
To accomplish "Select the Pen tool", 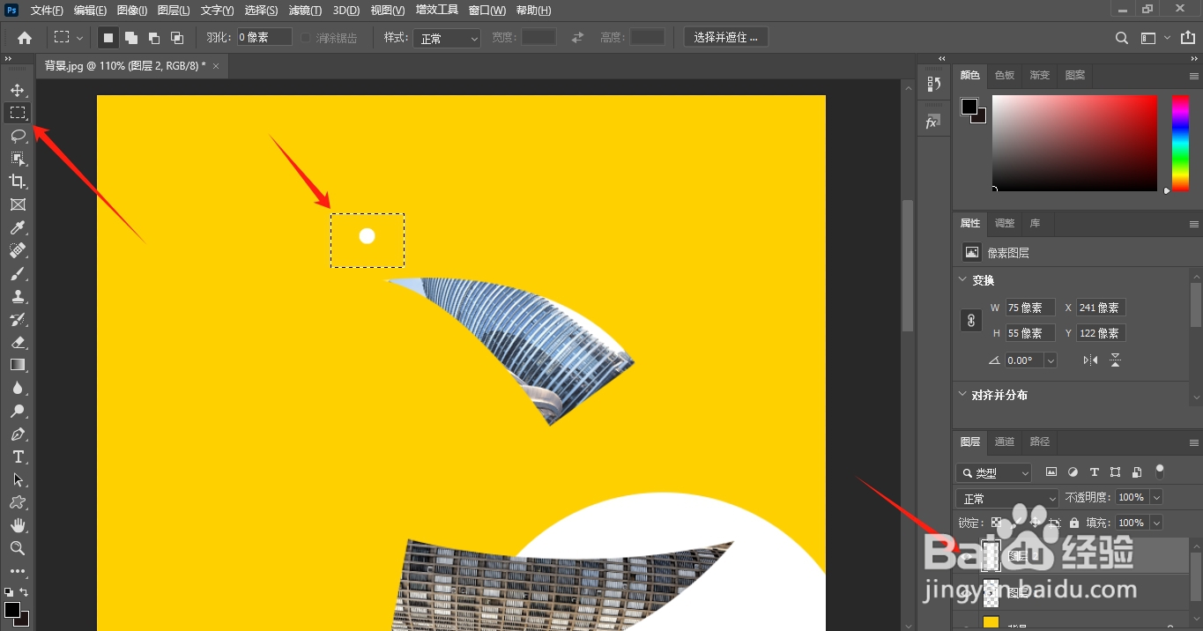I will pyautogui.click(x=18, y=434).
